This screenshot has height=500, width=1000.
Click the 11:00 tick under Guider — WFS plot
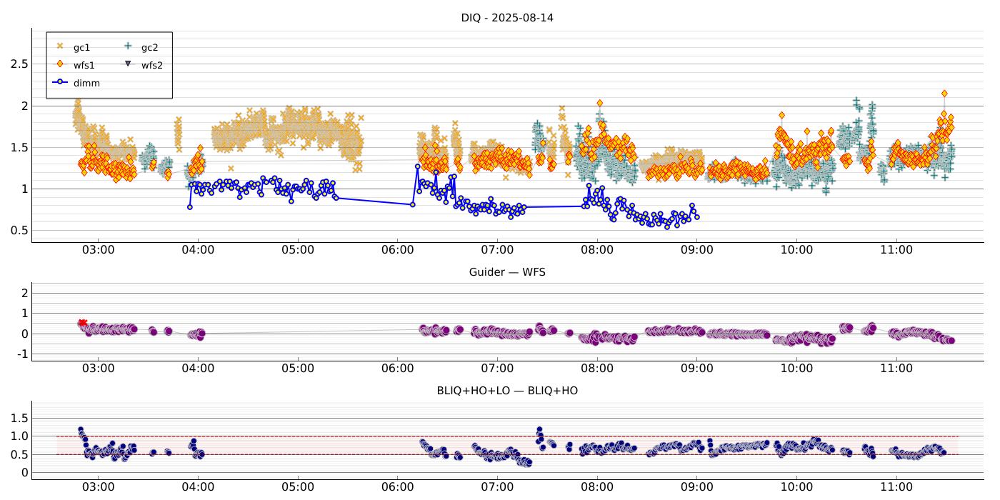coord(896,369)
